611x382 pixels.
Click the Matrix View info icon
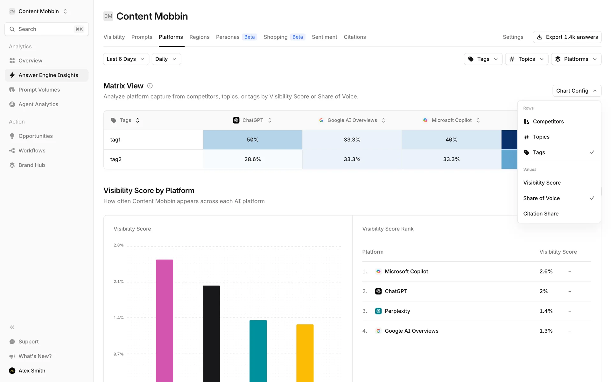coord(150,86)
